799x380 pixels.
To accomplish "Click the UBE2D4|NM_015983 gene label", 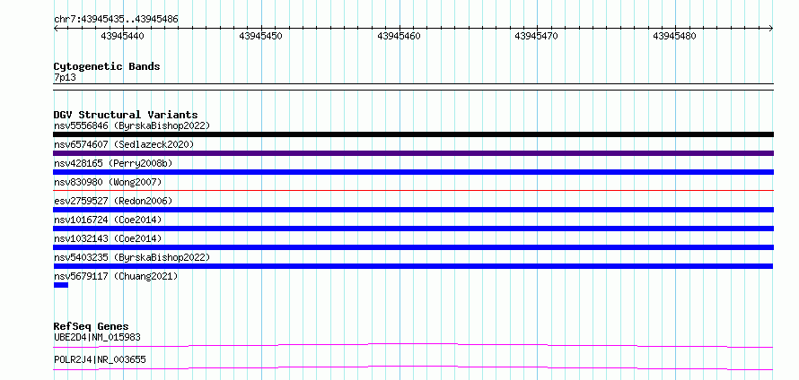I will (x=97, y=337).
